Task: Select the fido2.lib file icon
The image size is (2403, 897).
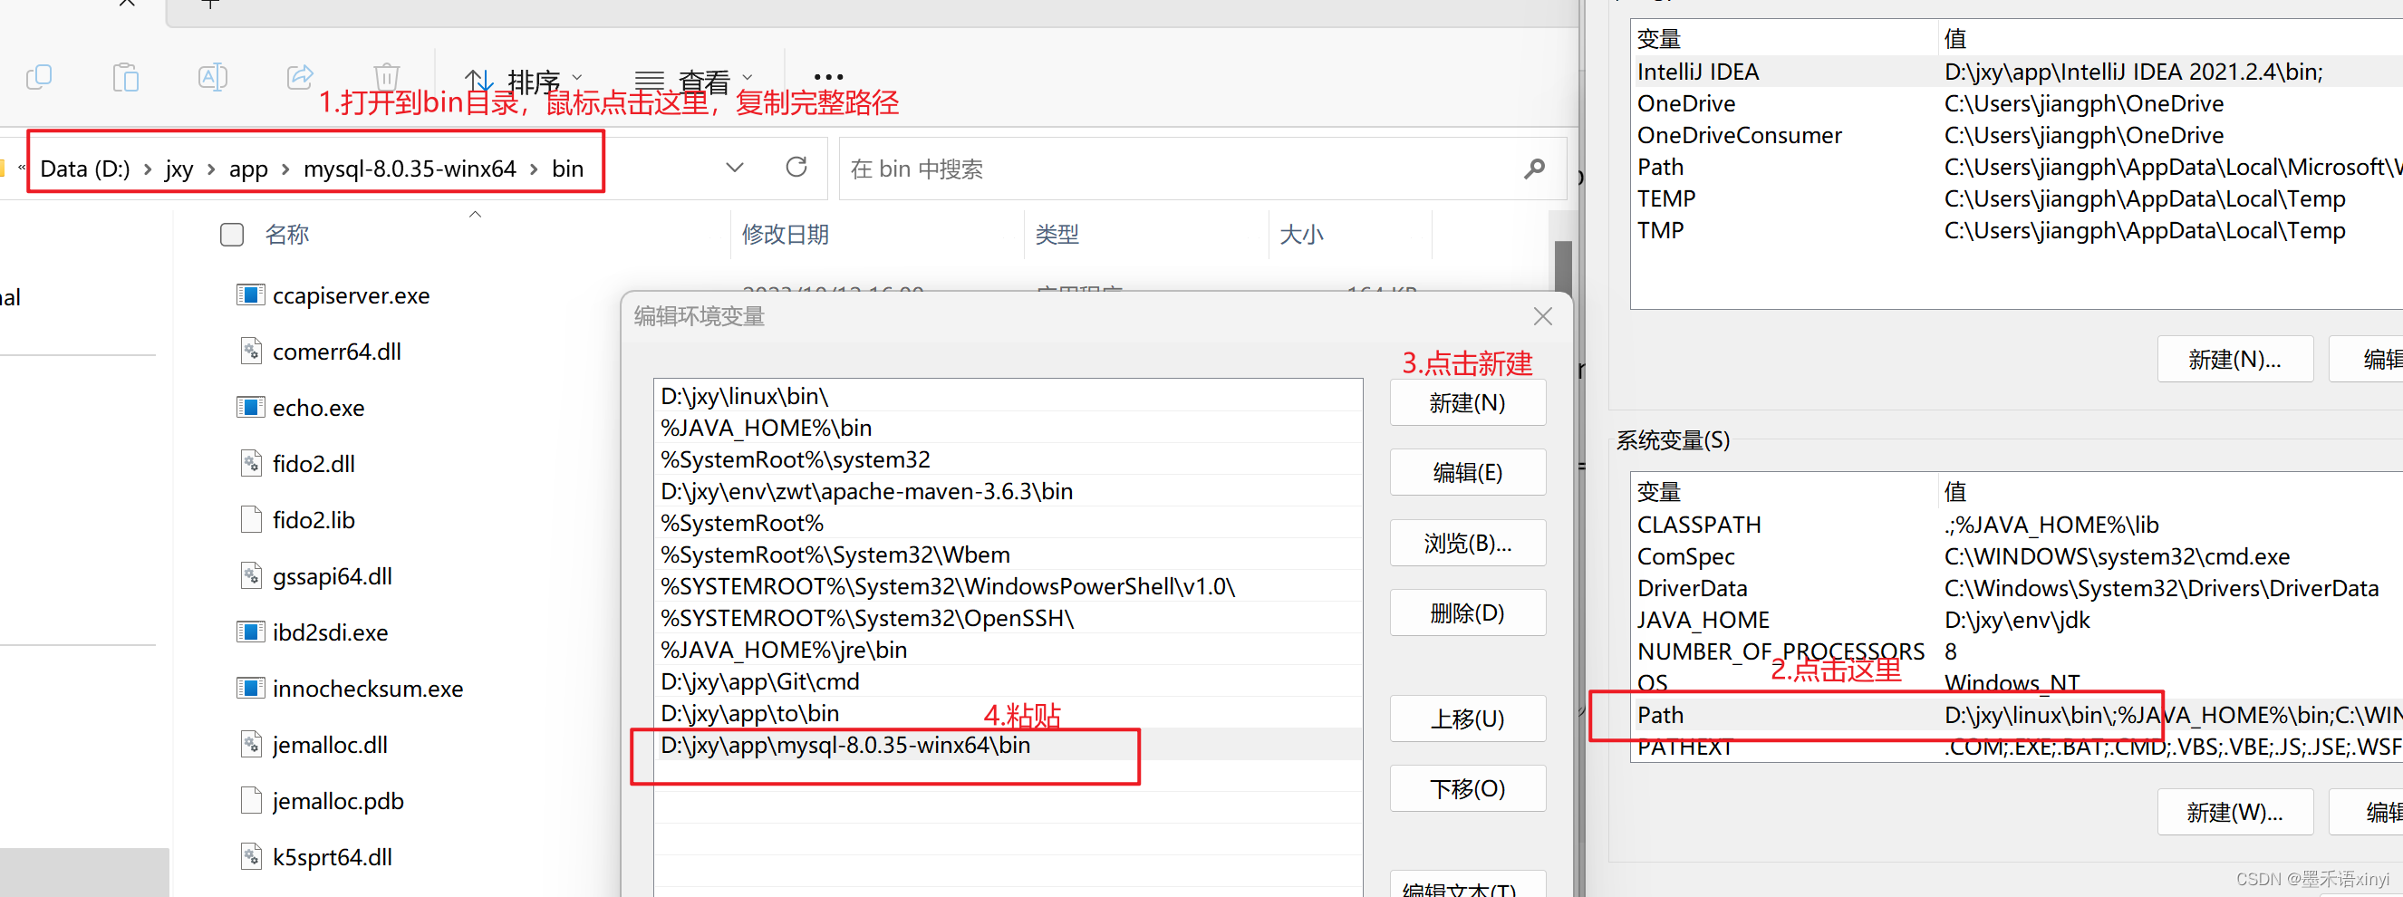Action: 250,519
